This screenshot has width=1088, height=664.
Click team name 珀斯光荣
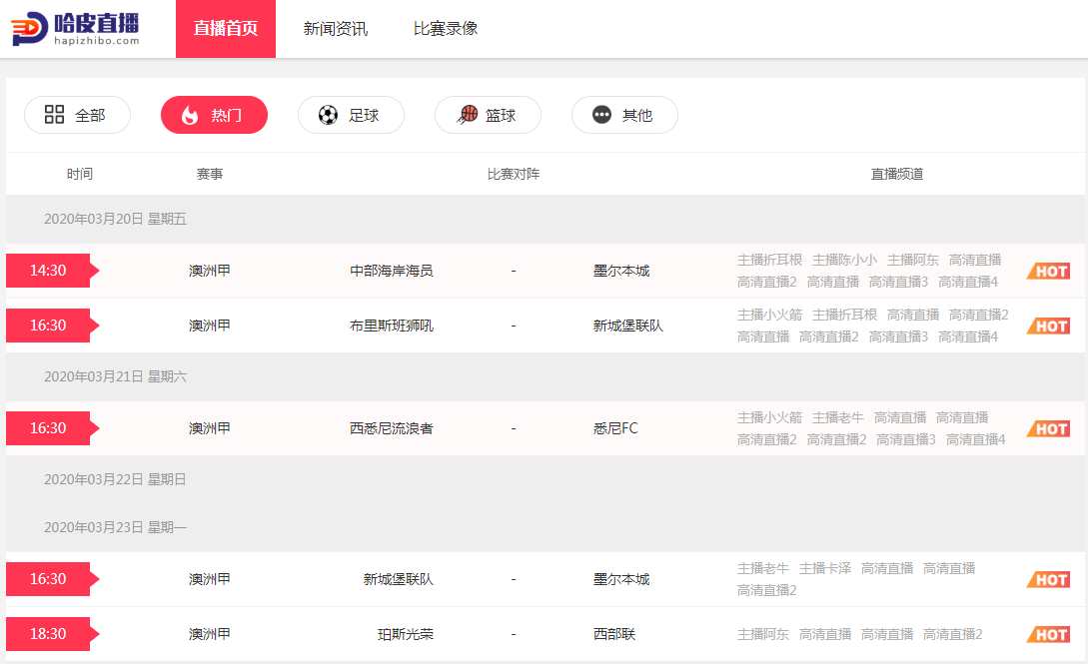click(406, 634)
